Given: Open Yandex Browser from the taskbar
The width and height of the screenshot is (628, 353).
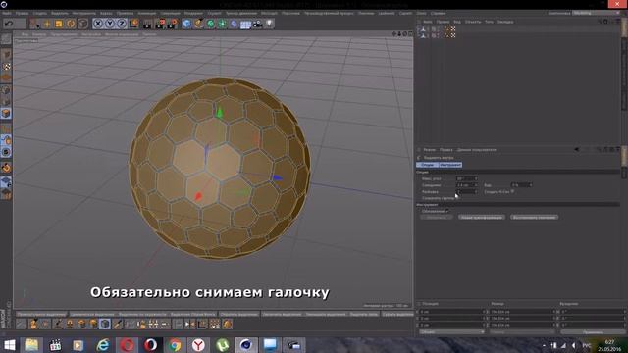Looking at the screenshot, I should pyautogui.click(x=198, y=345).
